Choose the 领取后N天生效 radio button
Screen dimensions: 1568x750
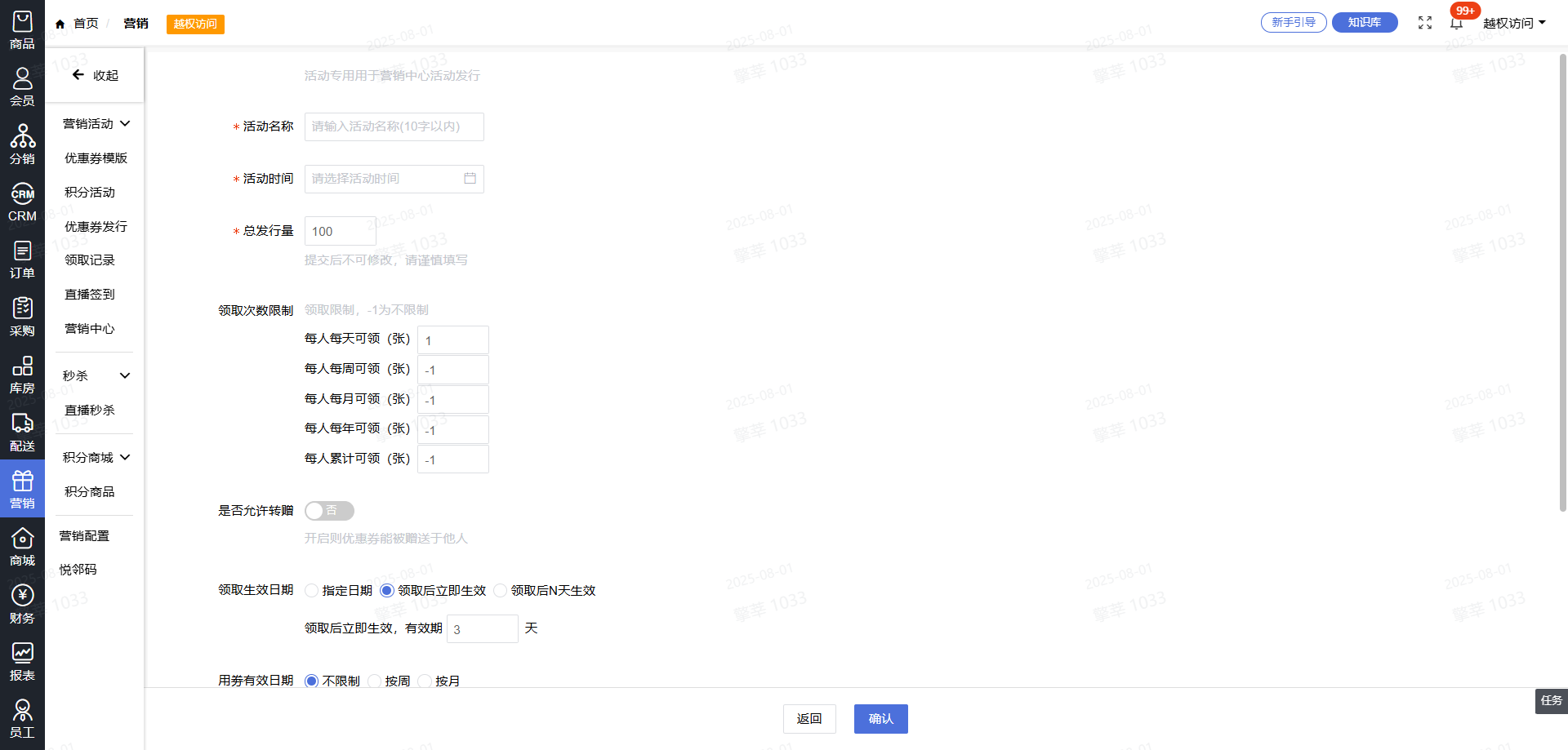[501, 591]
